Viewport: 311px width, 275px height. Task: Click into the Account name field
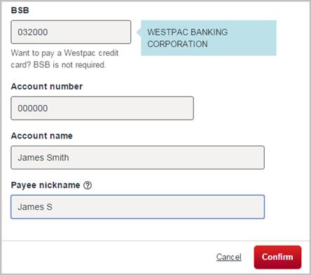point(137,157)
